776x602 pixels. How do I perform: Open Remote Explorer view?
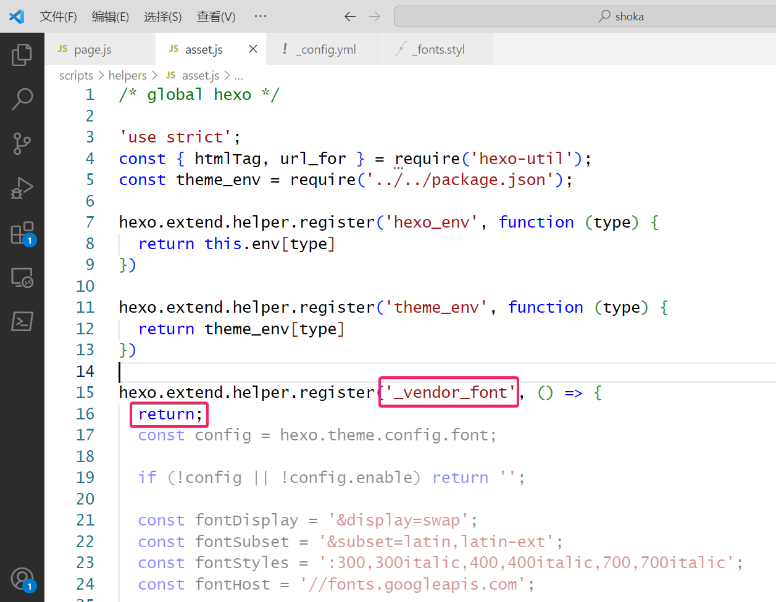pos(22,278)
